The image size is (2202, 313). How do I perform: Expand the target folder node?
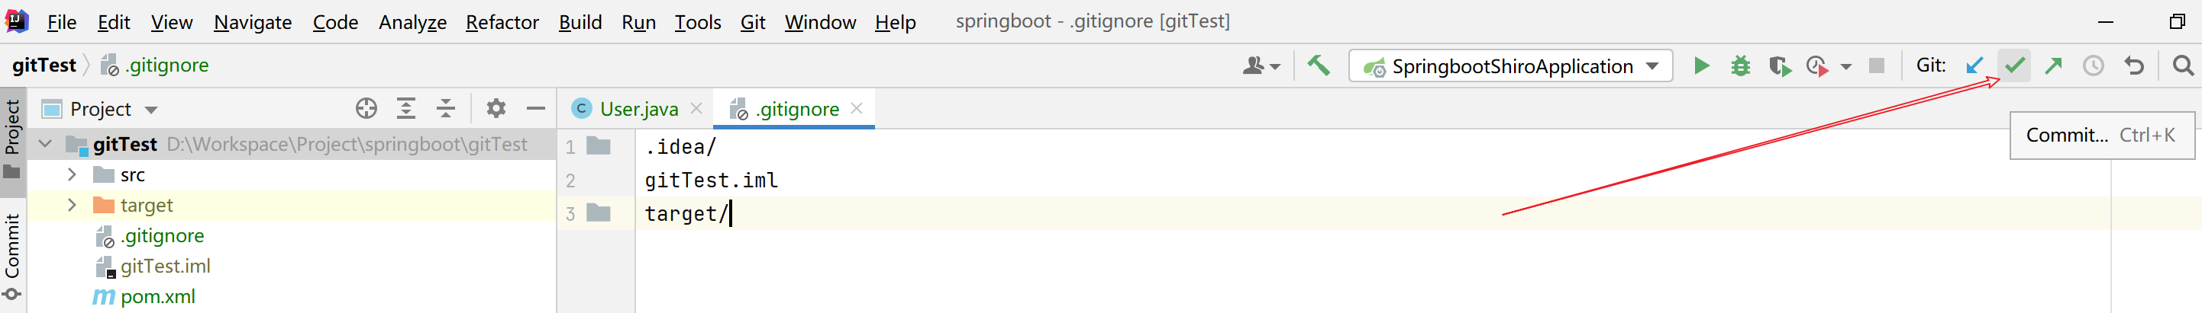tap(72, 206)
